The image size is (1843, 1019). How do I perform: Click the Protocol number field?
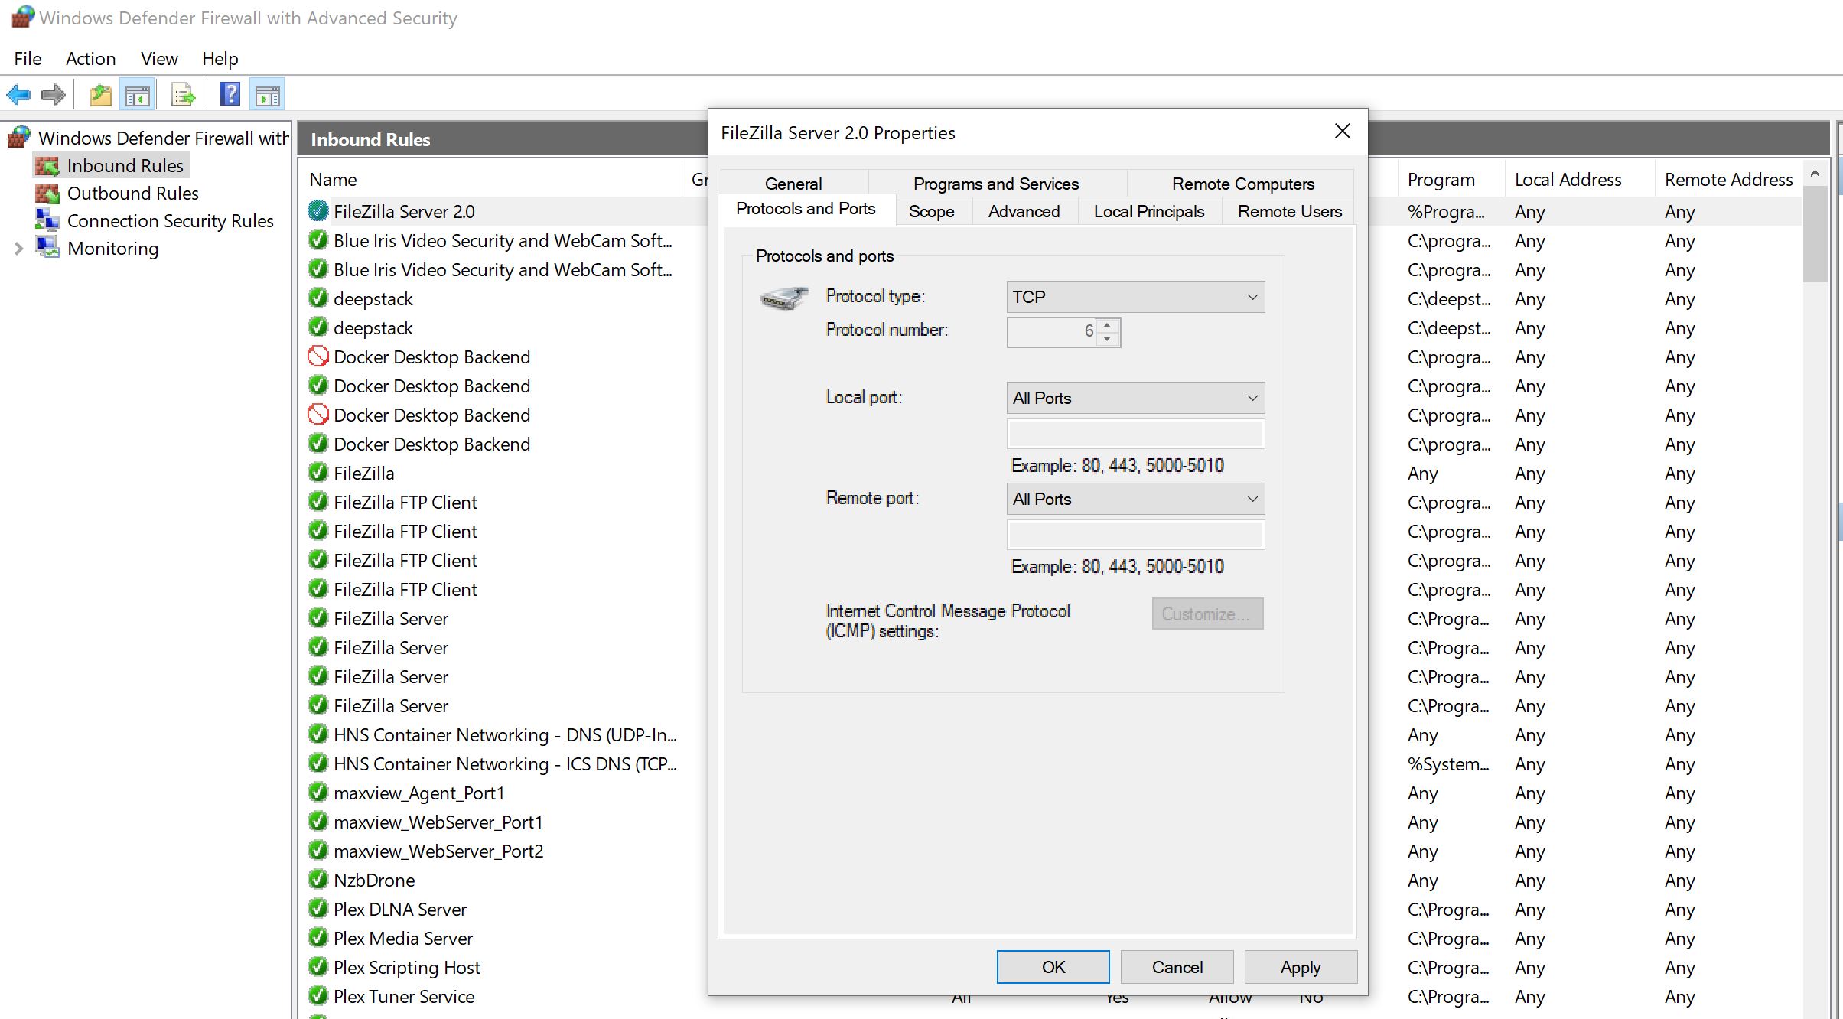(x=1053, y=332)
